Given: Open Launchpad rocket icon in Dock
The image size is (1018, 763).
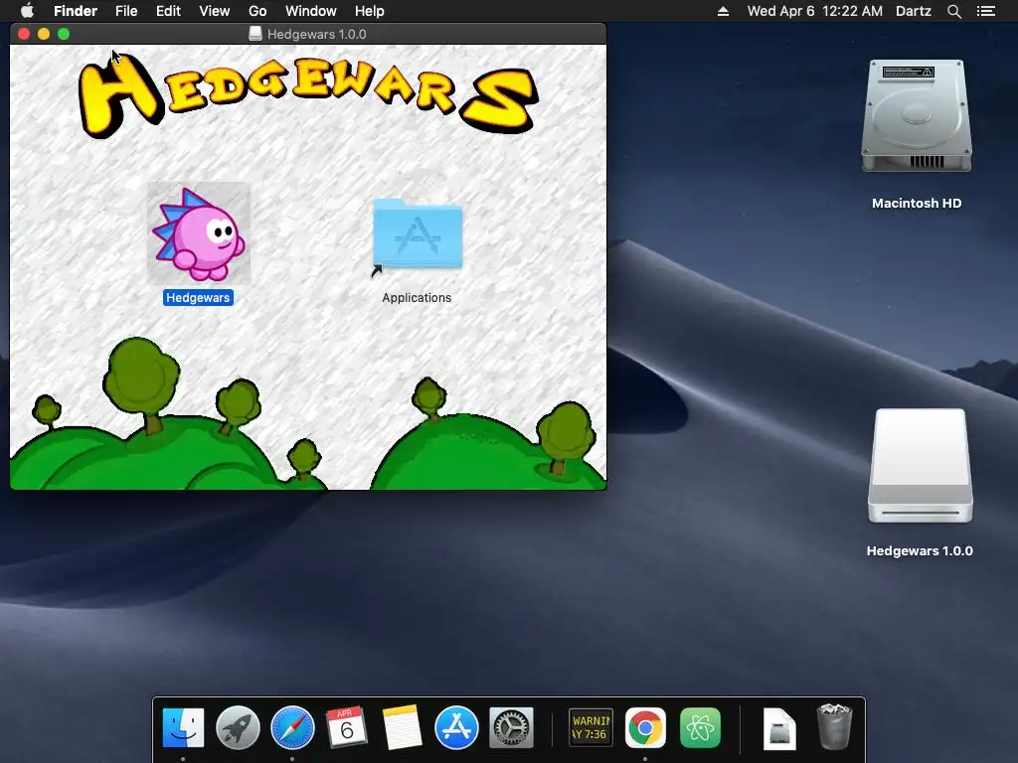Looking at the screenshot, I should [238, 728].
